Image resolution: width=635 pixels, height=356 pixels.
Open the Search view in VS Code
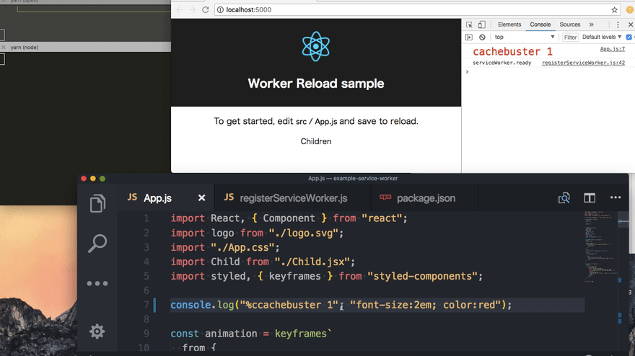click(97, 243)
